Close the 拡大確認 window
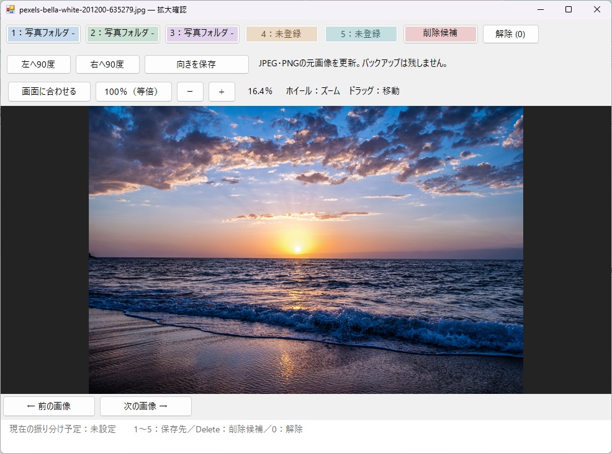The width and height of the screenshot is (612, 454). click(x=597, y=9)
